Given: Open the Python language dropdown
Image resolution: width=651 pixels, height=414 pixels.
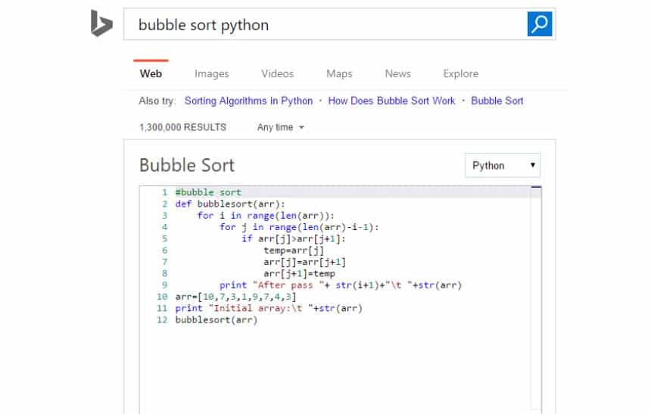Looking at the screenshot, I should (x=503, y=165).
